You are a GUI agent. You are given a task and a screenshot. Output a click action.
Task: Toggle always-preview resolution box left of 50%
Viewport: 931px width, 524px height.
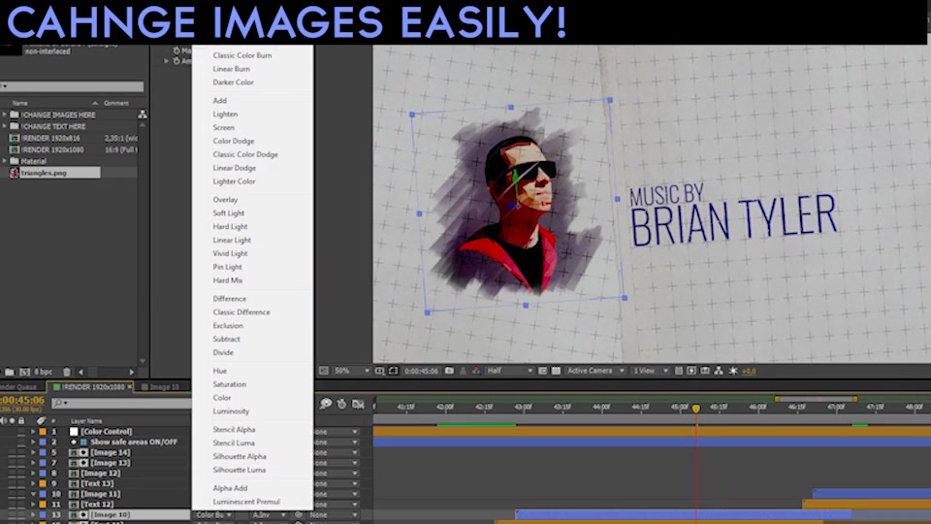[324, 371]
